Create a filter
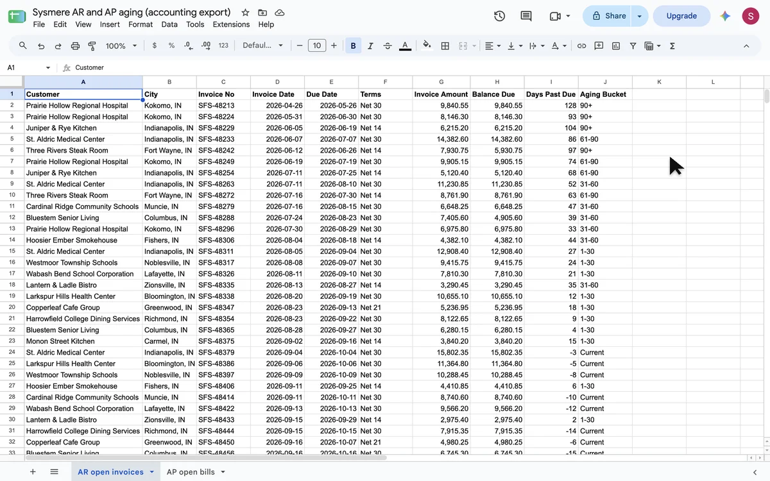Viewport: 770px width, 481px height. (633, 46)
